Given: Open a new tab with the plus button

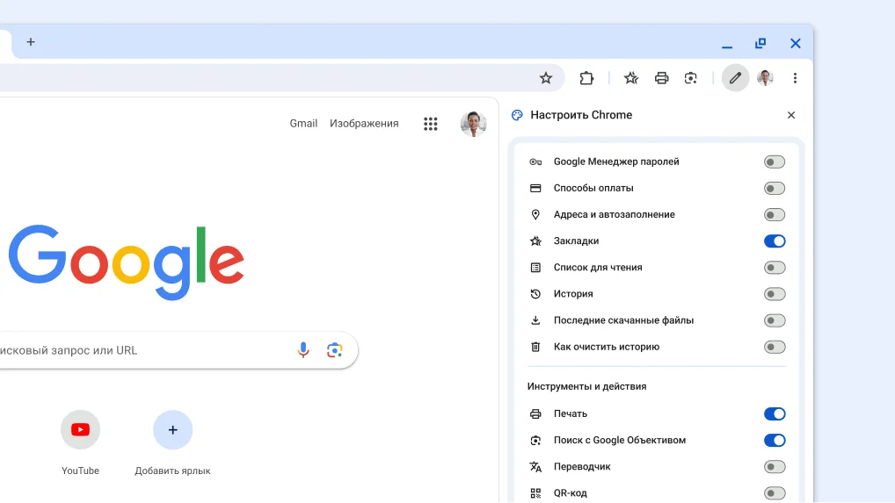Looking at the screenshot, I should 31,42.
